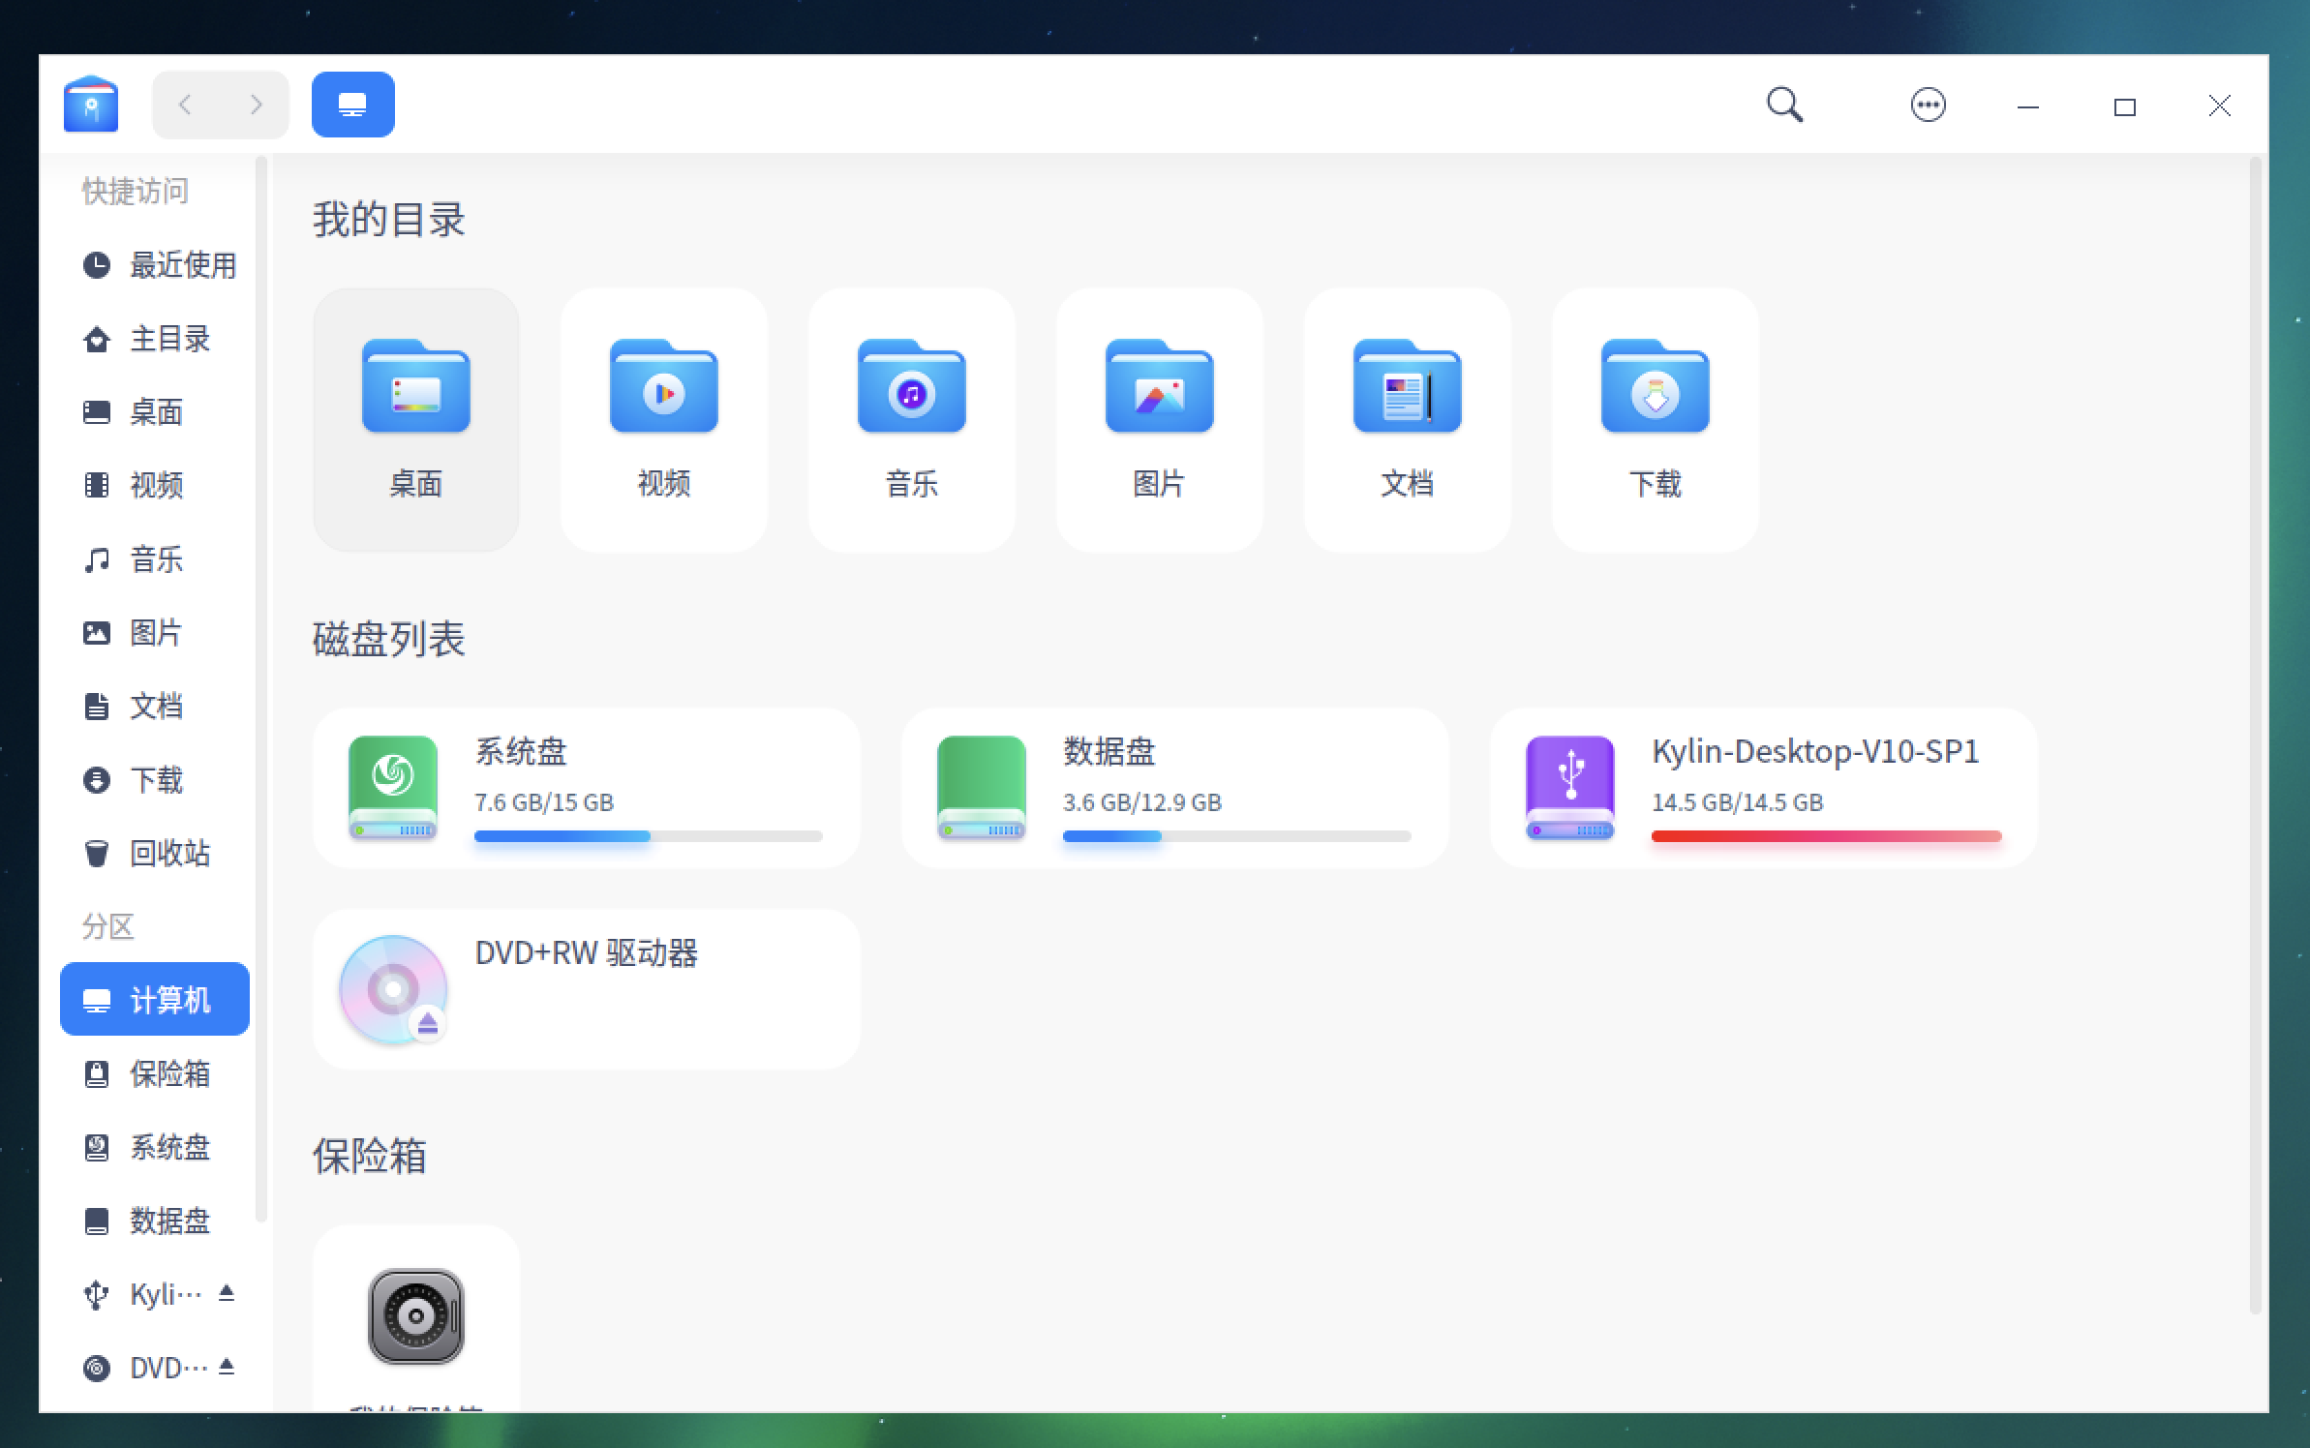Select 桌面 in the sidebar
The height and width of the screenshot is (1448, 2310).
tap(155, 412)
